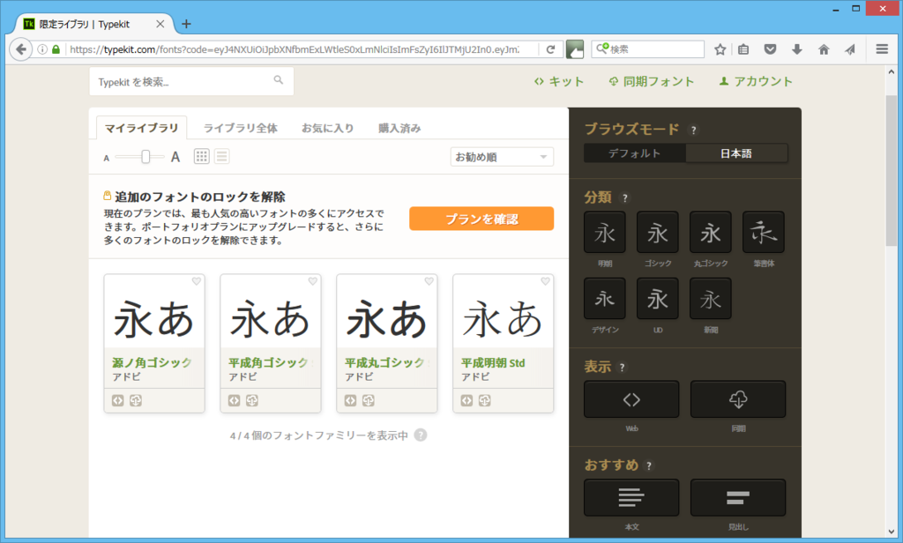
Task: Click the magnifier icon in the Typekit search
Action: tap(278, 80)
